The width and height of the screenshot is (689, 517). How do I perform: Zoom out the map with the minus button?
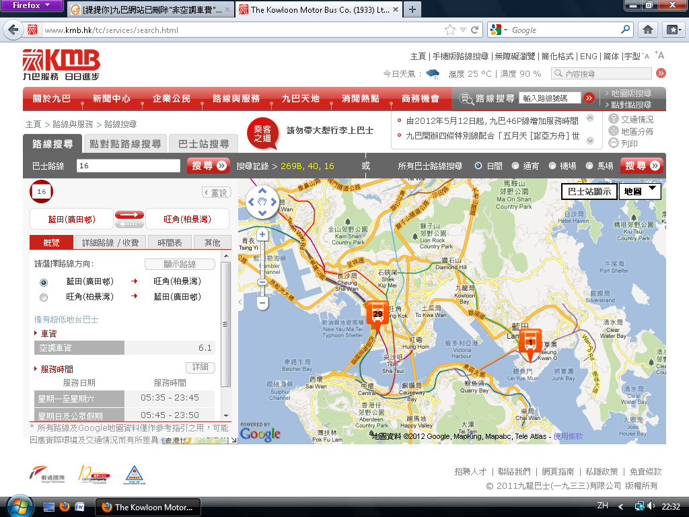[x=262, y=302]
